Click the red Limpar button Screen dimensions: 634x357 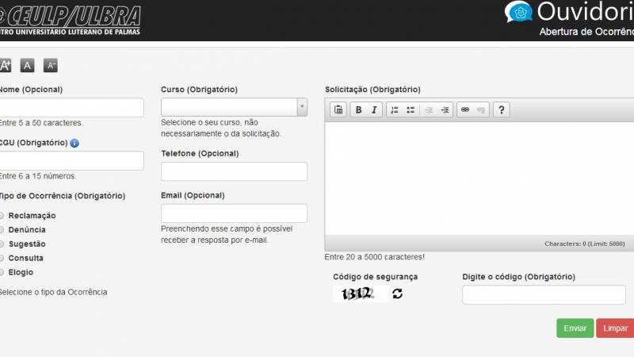click(x=615, y=328)
